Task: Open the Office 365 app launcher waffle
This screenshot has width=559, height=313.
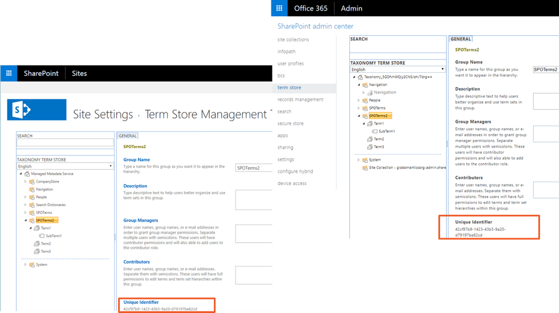Action: point(279,8)
